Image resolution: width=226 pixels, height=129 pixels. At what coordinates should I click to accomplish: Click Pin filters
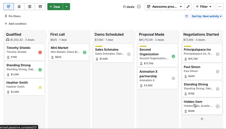pos(13,16)
